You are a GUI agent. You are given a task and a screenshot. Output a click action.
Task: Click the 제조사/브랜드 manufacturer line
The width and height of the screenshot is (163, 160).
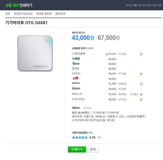[x=95, y=112]
